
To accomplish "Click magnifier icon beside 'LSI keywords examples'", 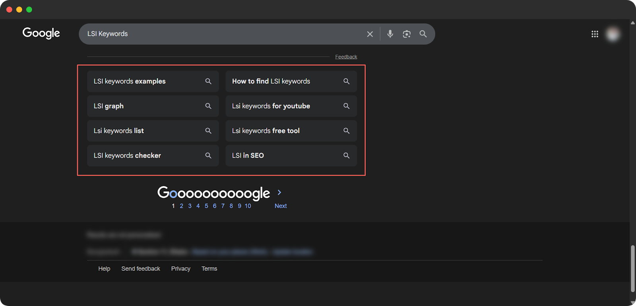I will click(x=208, y=81).
